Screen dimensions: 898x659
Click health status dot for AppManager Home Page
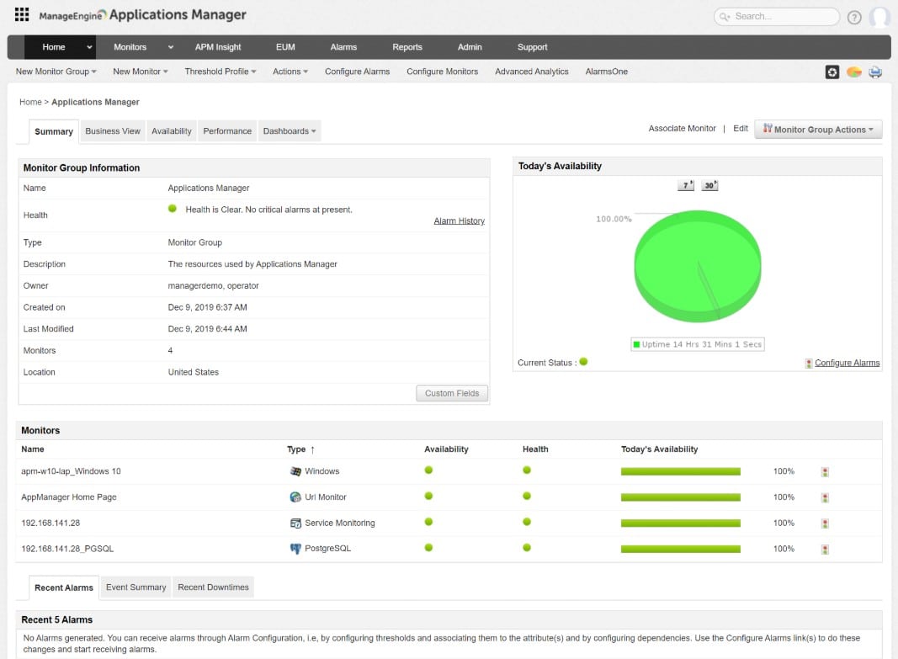(527, 496)
